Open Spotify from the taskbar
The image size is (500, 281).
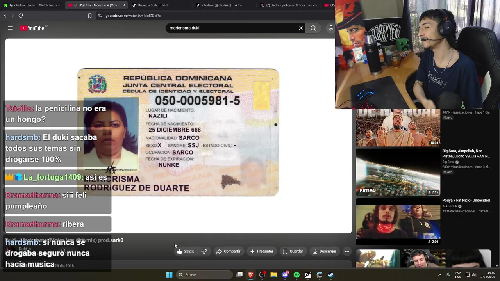(296, 275)
